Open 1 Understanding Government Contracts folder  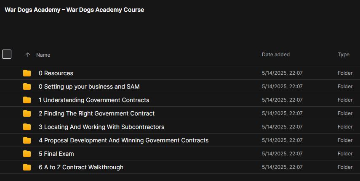94,100
